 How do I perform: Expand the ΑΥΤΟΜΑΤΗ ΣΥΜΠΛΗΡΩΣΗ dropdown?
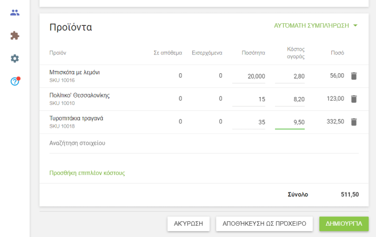tap(316, 25)
